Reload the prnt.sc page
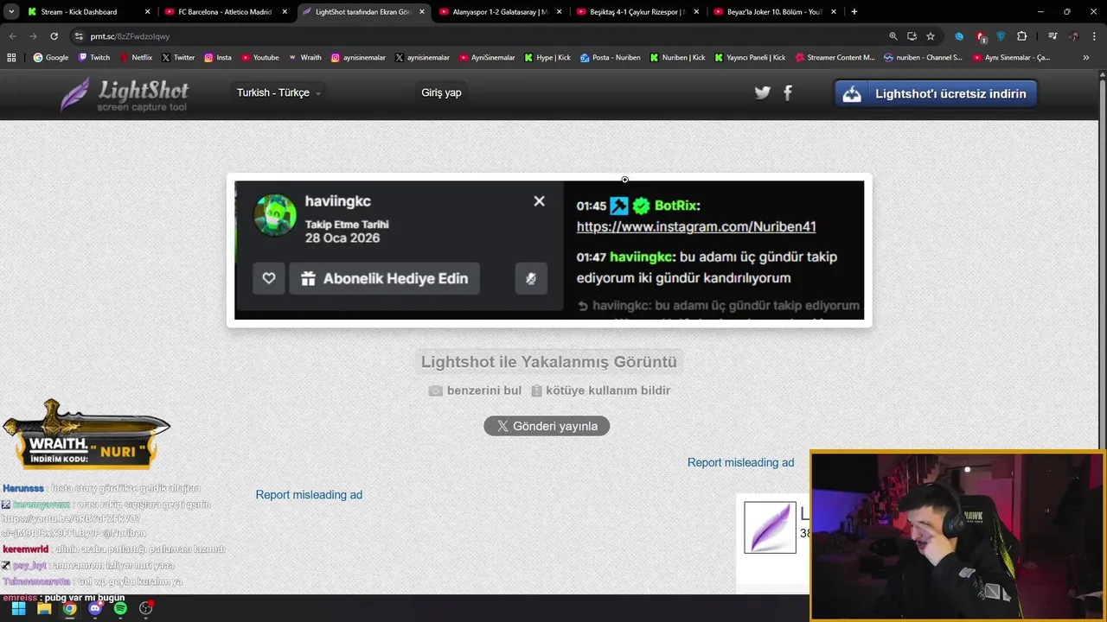The height and width of the screenshot is (622, 1107). tap(54, 36)
